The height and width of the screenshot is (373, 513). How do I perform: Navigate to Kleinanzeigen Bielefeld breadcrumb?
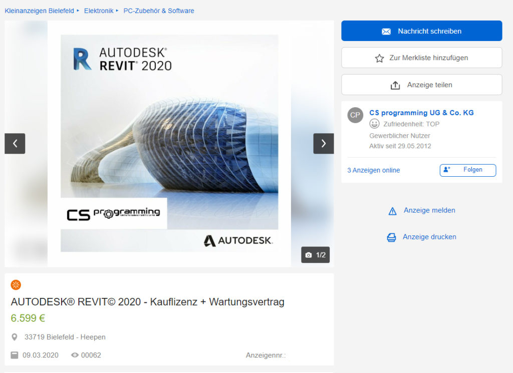pyautogui.click(x=40, y=11)
